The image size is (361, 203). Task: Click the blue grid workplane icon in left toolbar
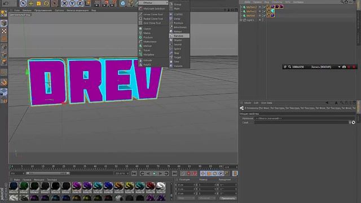click(4, 92)
